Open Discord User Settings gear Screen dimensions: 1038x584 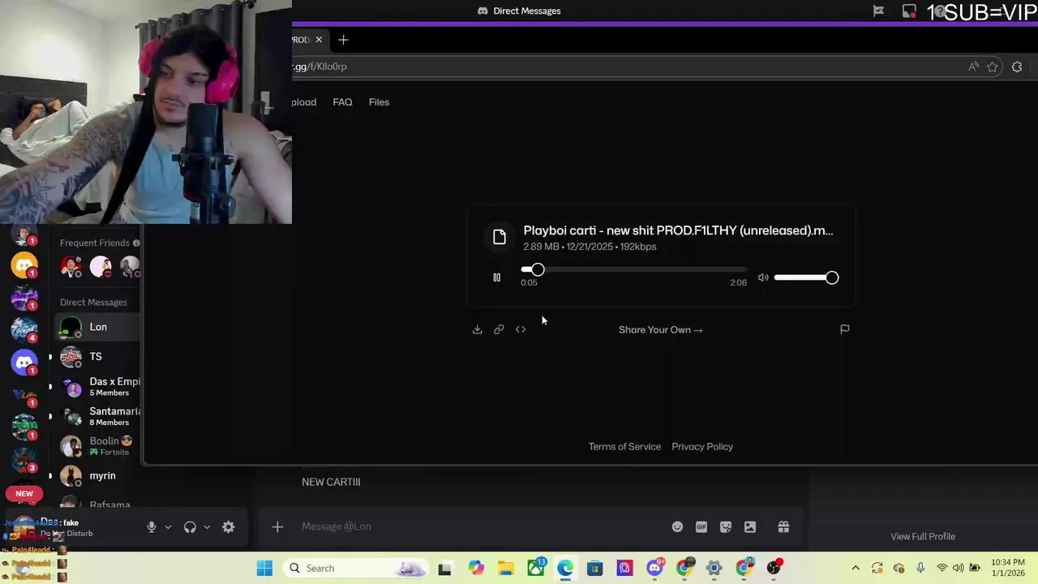click(x=229, y=526)
